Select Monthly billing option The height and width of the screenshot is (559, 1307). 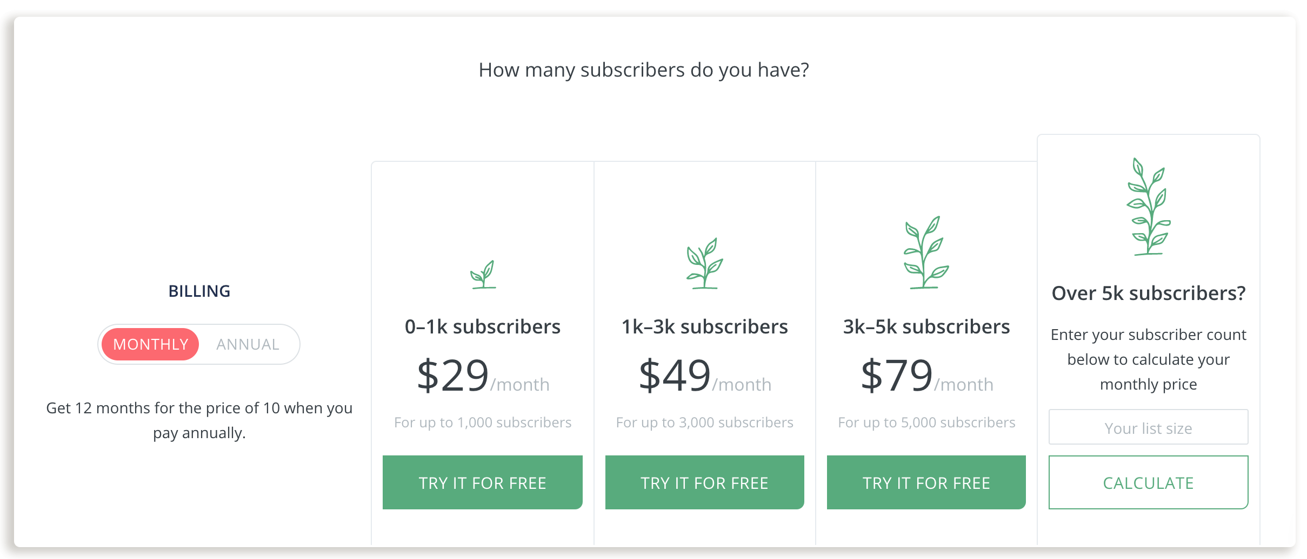click(x=150, y=344)
